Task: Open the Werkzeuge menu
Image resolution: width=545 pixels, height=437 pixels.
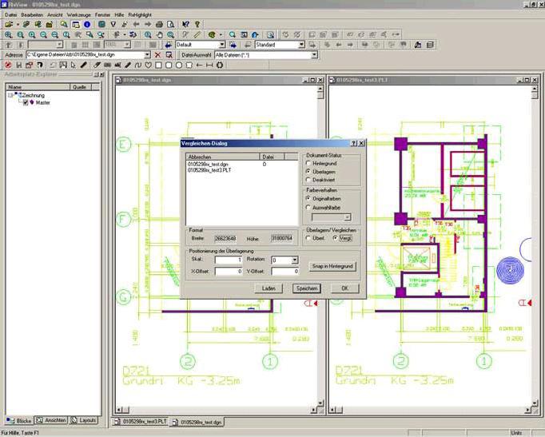Action: [x=78, y=15]
